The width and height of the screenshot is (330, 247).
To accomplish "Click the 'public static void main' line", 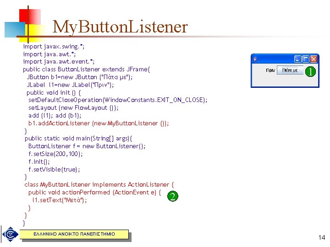I will (78, 139).
